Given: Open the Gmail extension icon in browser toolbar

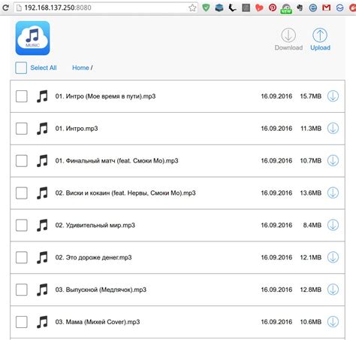Looking at the screenshot, I should (x=326, y=8).
